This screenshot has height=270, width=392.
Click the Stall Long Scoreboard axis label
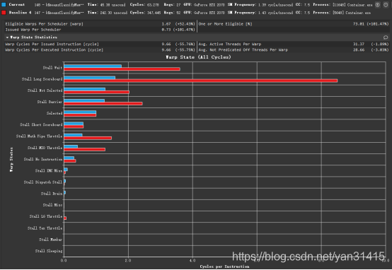coord(42,79)
